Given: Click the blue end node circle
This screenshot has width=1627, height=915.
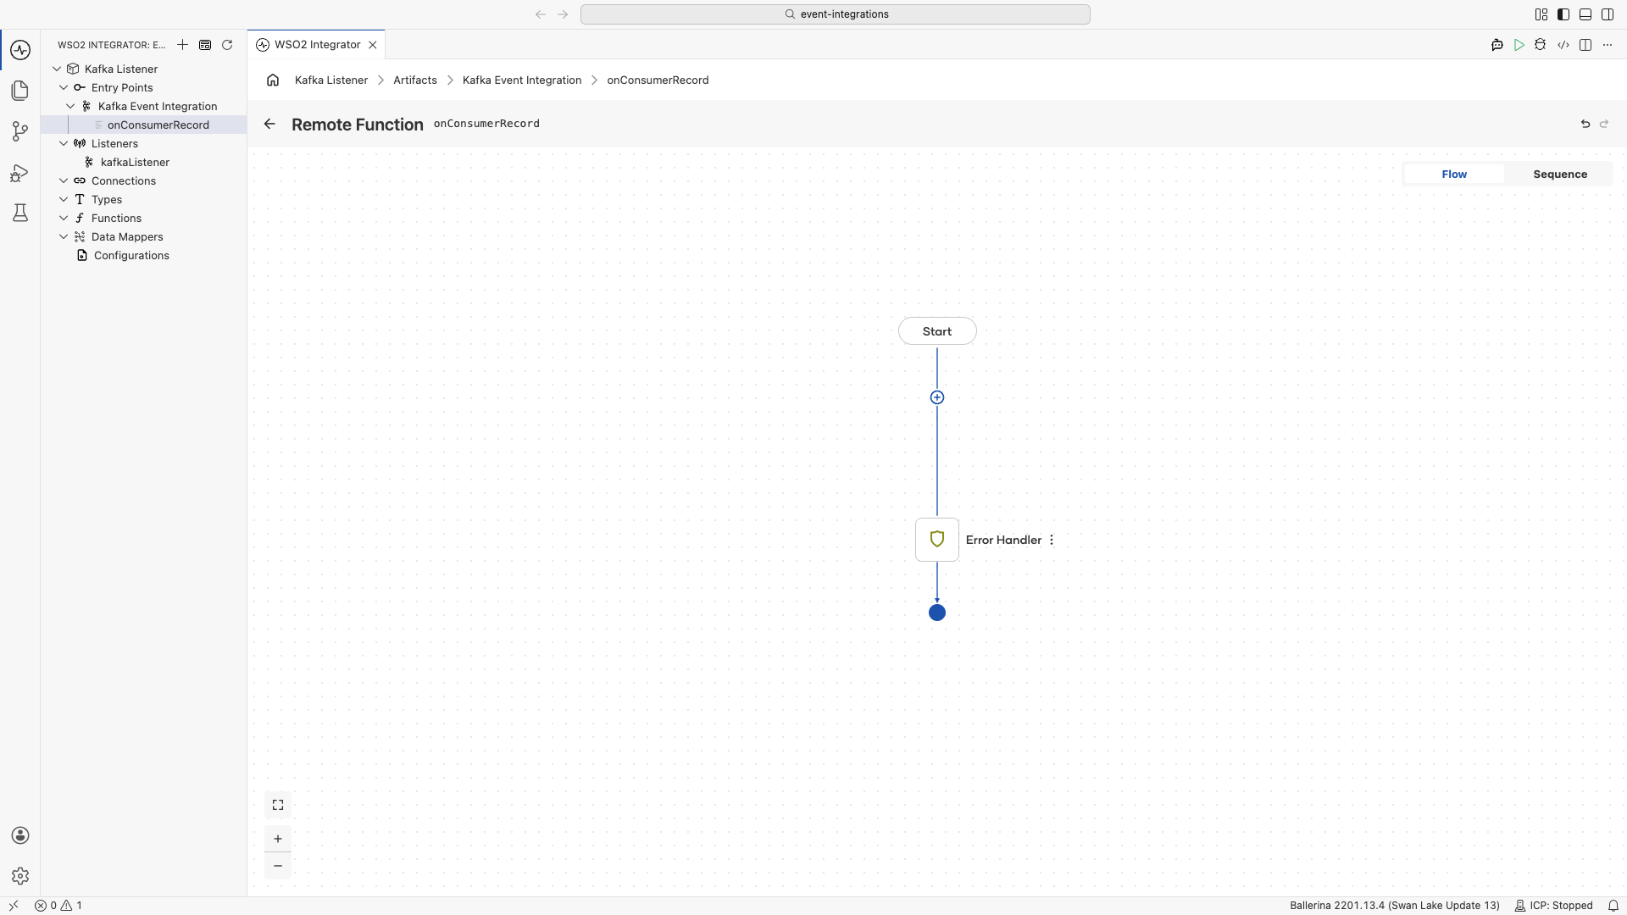Looking at the screenshot, I should pyautogui.click(x=937, y=613).
